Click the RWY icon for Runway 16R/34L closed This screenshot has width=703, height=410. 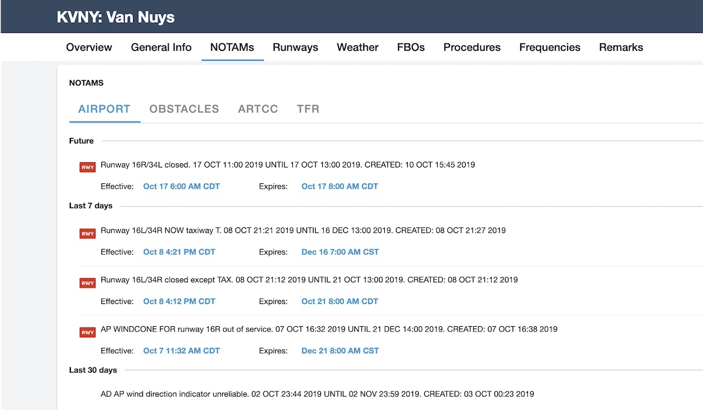tap(87, 167)
